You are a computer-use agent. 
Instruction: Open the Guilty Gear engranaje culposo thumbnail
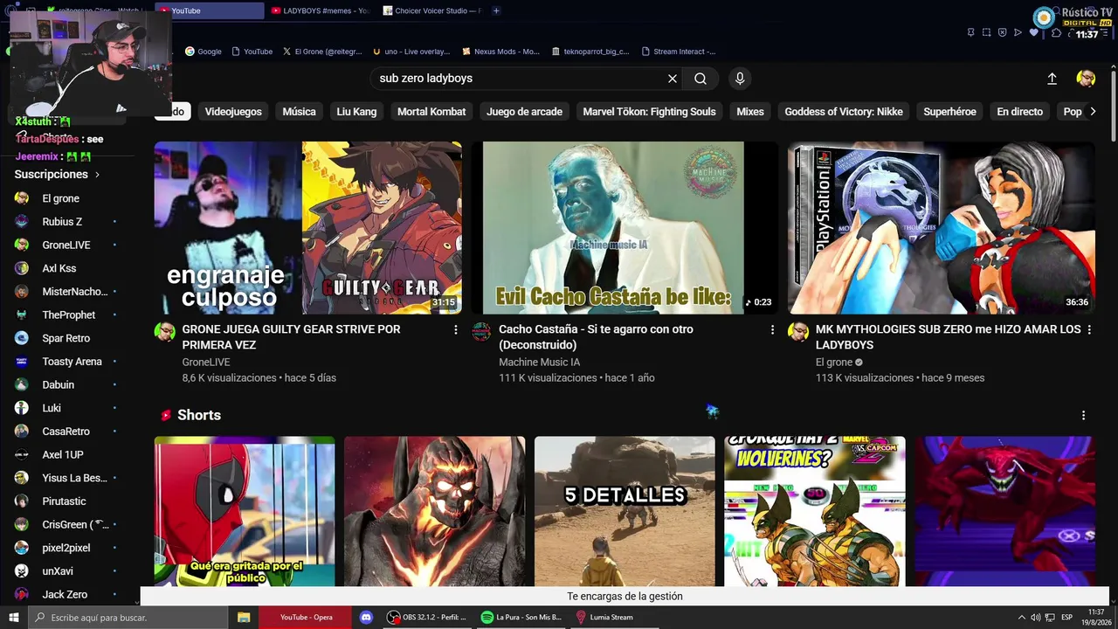(x=307, y=228)
